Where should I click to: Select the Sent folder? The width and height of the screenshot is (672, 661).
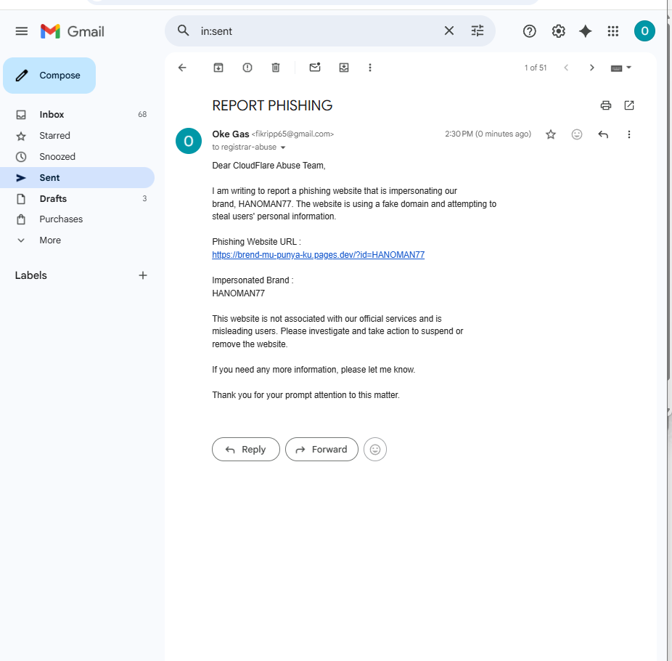77,177
